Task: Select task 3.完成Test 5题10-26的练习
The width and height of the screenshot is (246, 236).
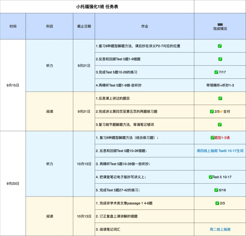Action: coord(145,72)
